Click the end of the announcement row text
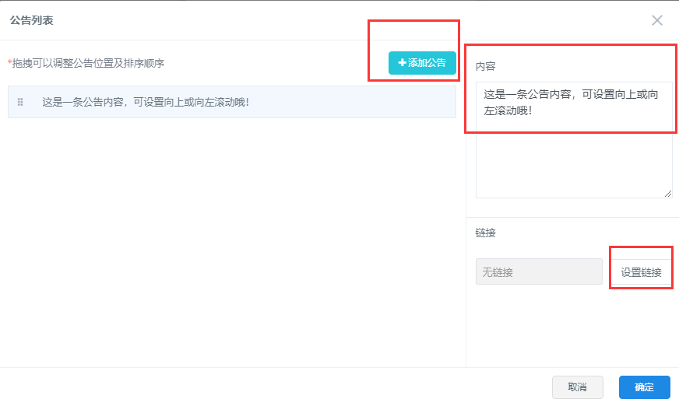Viewport: 679px width, 406px height. tap(246, 102)
